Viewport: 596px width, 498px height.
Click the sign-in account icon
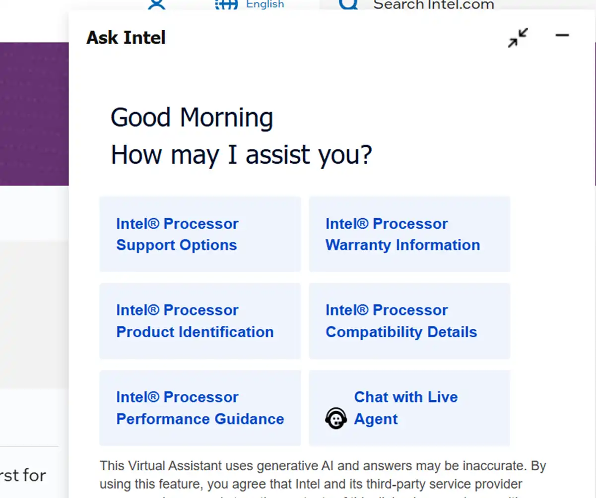tap(156, 4)
